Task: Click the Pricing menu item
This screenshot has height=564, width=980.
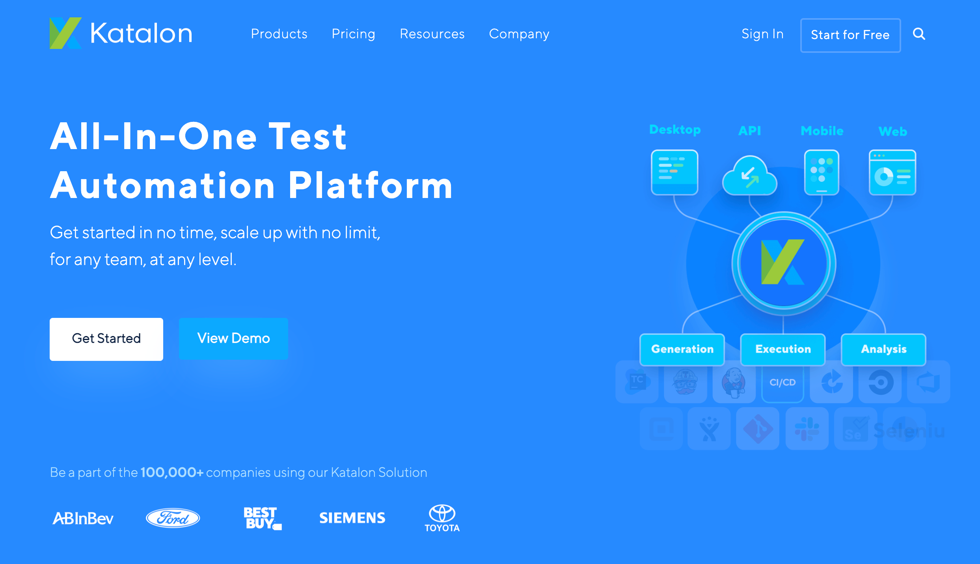Action: (353, 34)
